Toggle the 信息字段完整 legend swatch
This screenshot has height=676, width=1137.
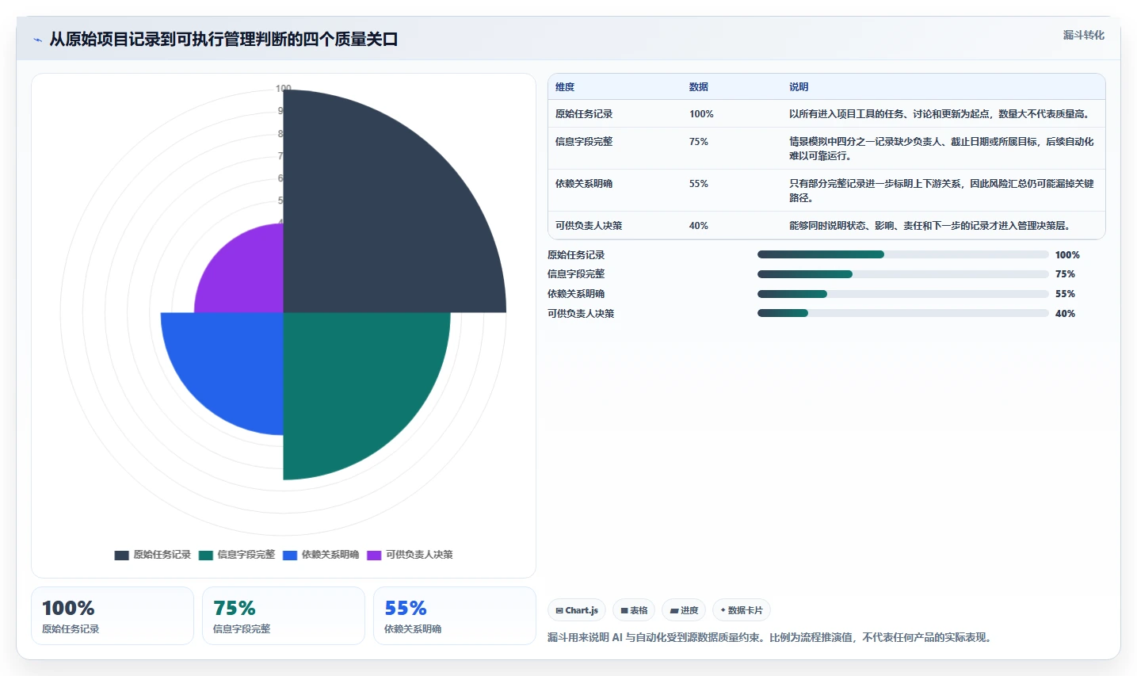point(206,555)
